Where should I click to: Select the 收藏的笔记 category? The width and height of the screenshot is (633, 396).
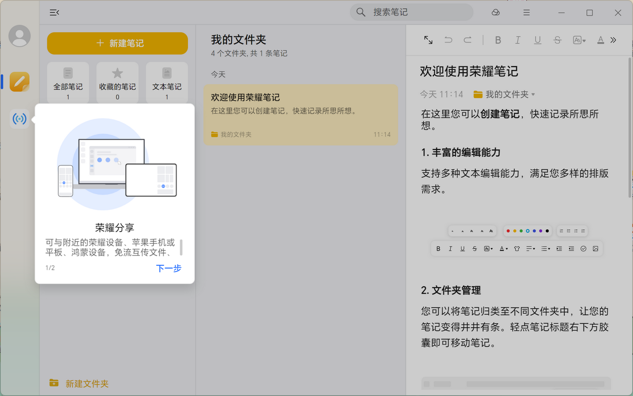[x=117, y=83]
